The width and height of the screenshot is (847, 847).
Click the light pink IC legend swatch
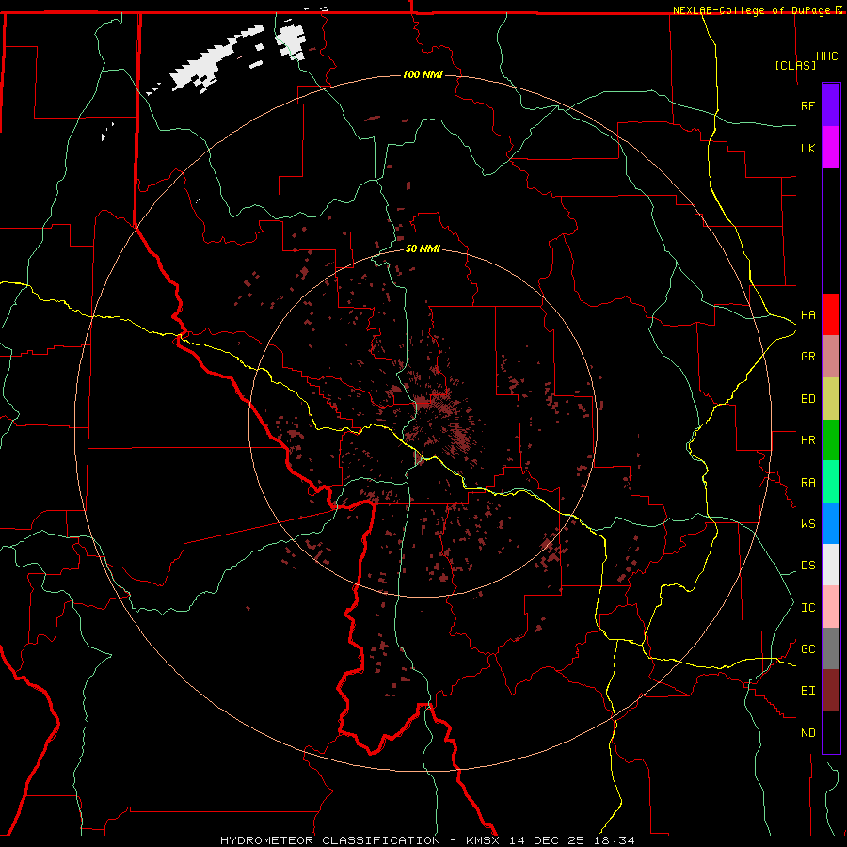coord(831,607)
